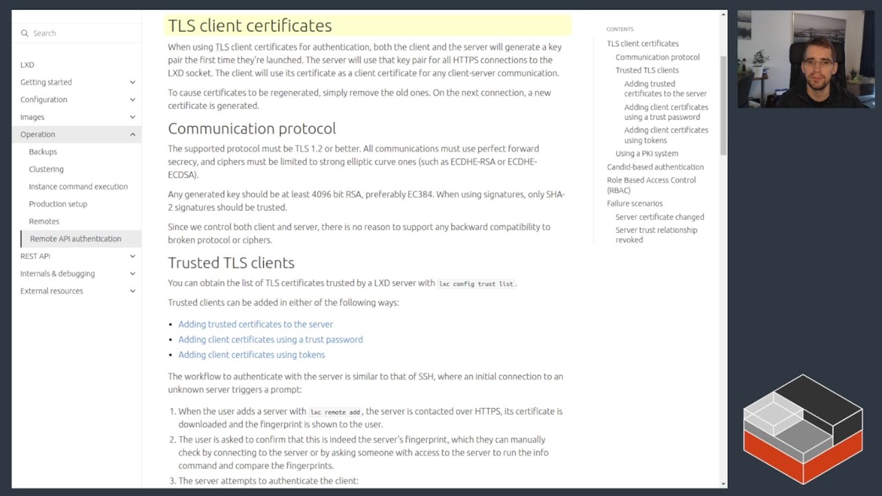Open the Clustering sidebar page
Image resolution: width=882 pixels, height=496 pixels.
(46, 169)
